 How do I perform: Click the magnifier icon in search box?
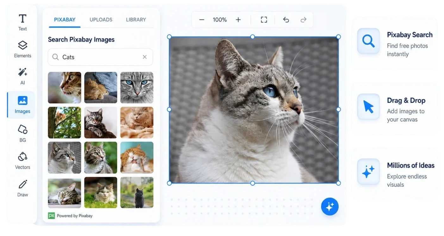point(55,57)
